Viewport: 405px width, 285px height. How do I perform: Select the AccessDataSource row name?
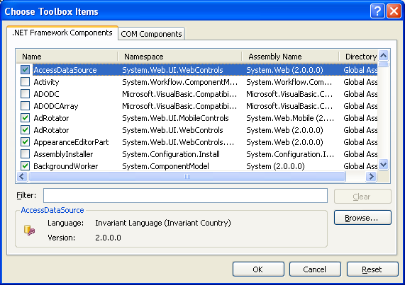65,70
